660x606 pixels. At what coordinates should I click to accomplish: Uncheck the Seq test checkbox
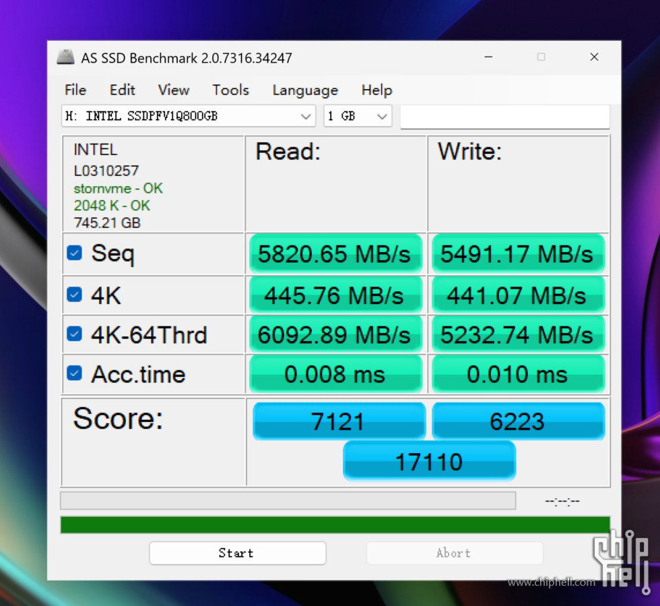click(75, 253)
